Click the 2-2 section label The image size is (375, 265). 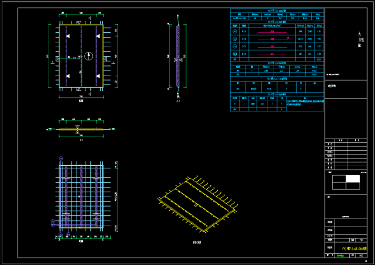(x=178, y=101)
